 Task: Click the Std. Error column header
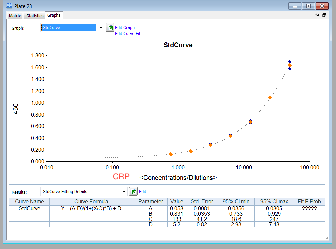tap(202, 201)
